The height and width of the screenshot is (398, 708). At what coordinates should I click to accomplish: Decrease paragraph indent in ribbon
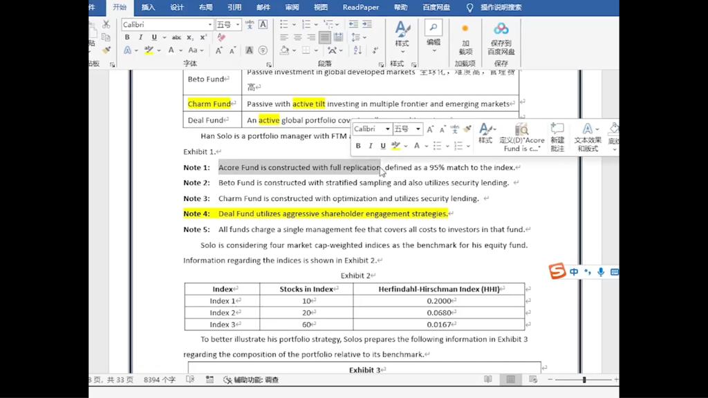click(353, 24)
